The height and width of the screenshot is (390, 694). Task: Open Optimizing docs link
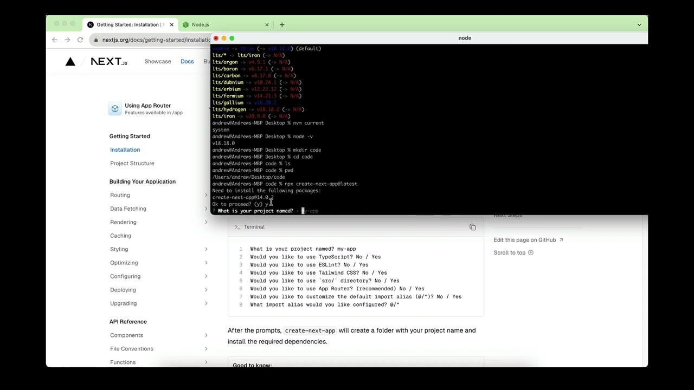pyautogui.click(x=124, y=263)
